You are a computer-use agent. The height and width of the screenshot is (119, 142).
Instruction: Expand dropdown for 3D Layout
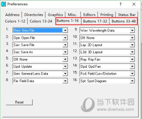[x=132, y=52]
